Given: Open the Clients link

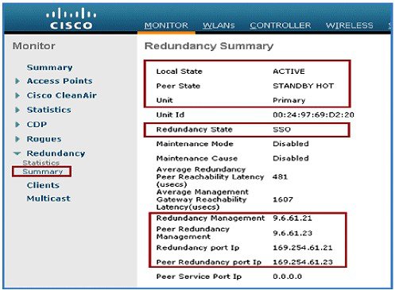Looking at the screenshot, I should (x=43, y=185).
